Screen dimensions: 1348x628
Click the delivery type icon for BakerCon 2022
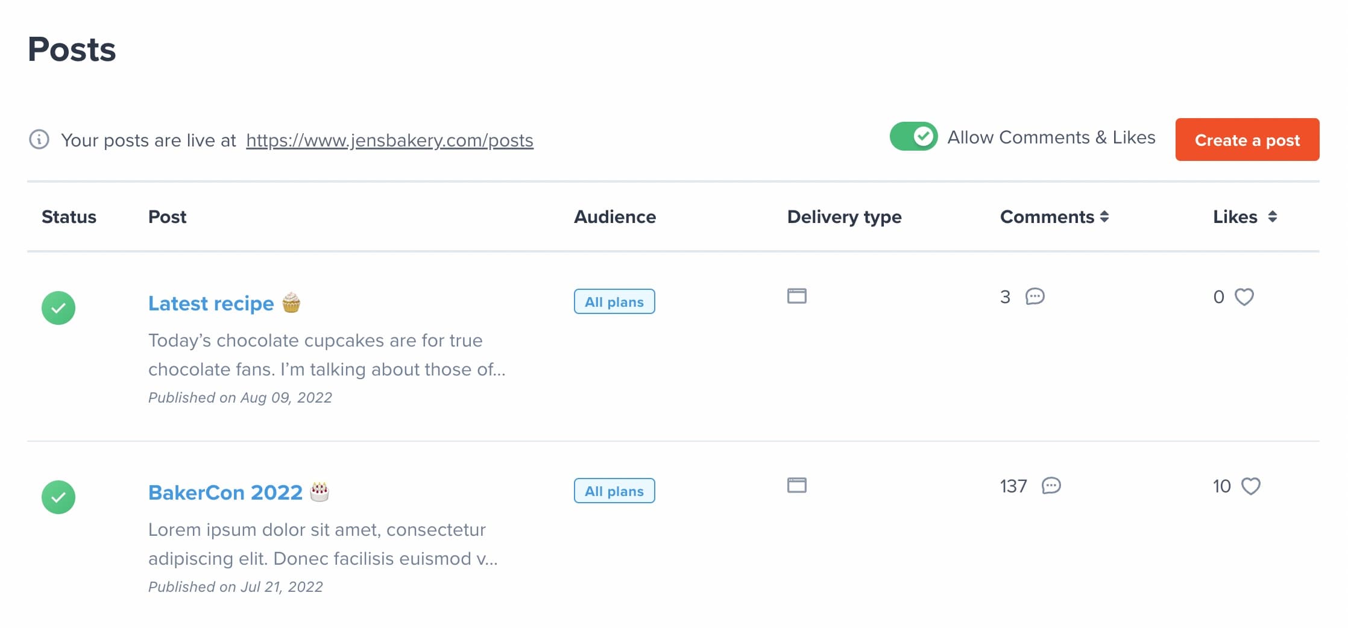797,485
